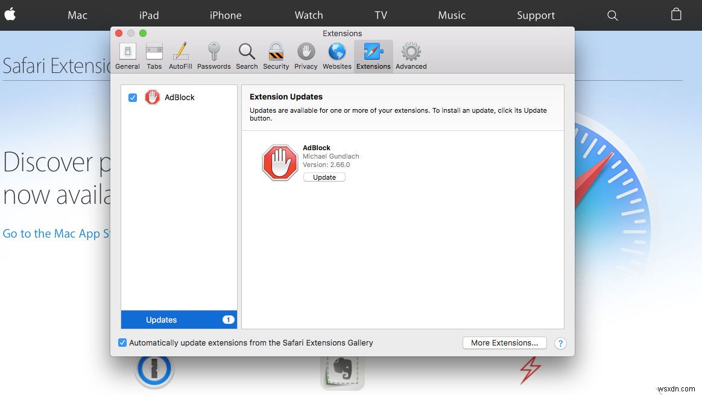Click Mac in Apple site navigation
The height and width of the screenshot is (395, 702).
pos(77,15)
